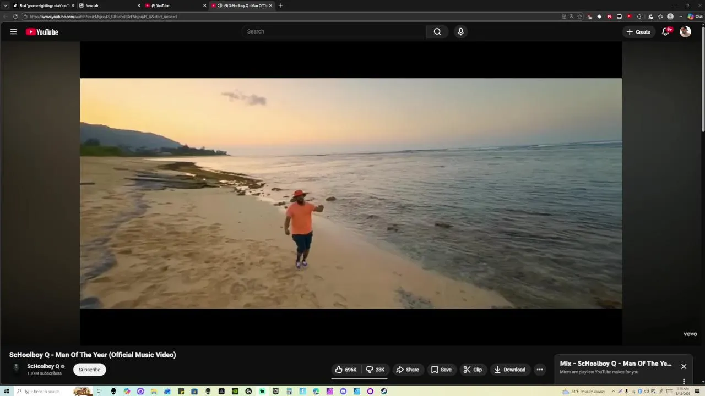Open the Create menu
The height and width of the screenshot is (396, 705).
(x=638, y=32)
